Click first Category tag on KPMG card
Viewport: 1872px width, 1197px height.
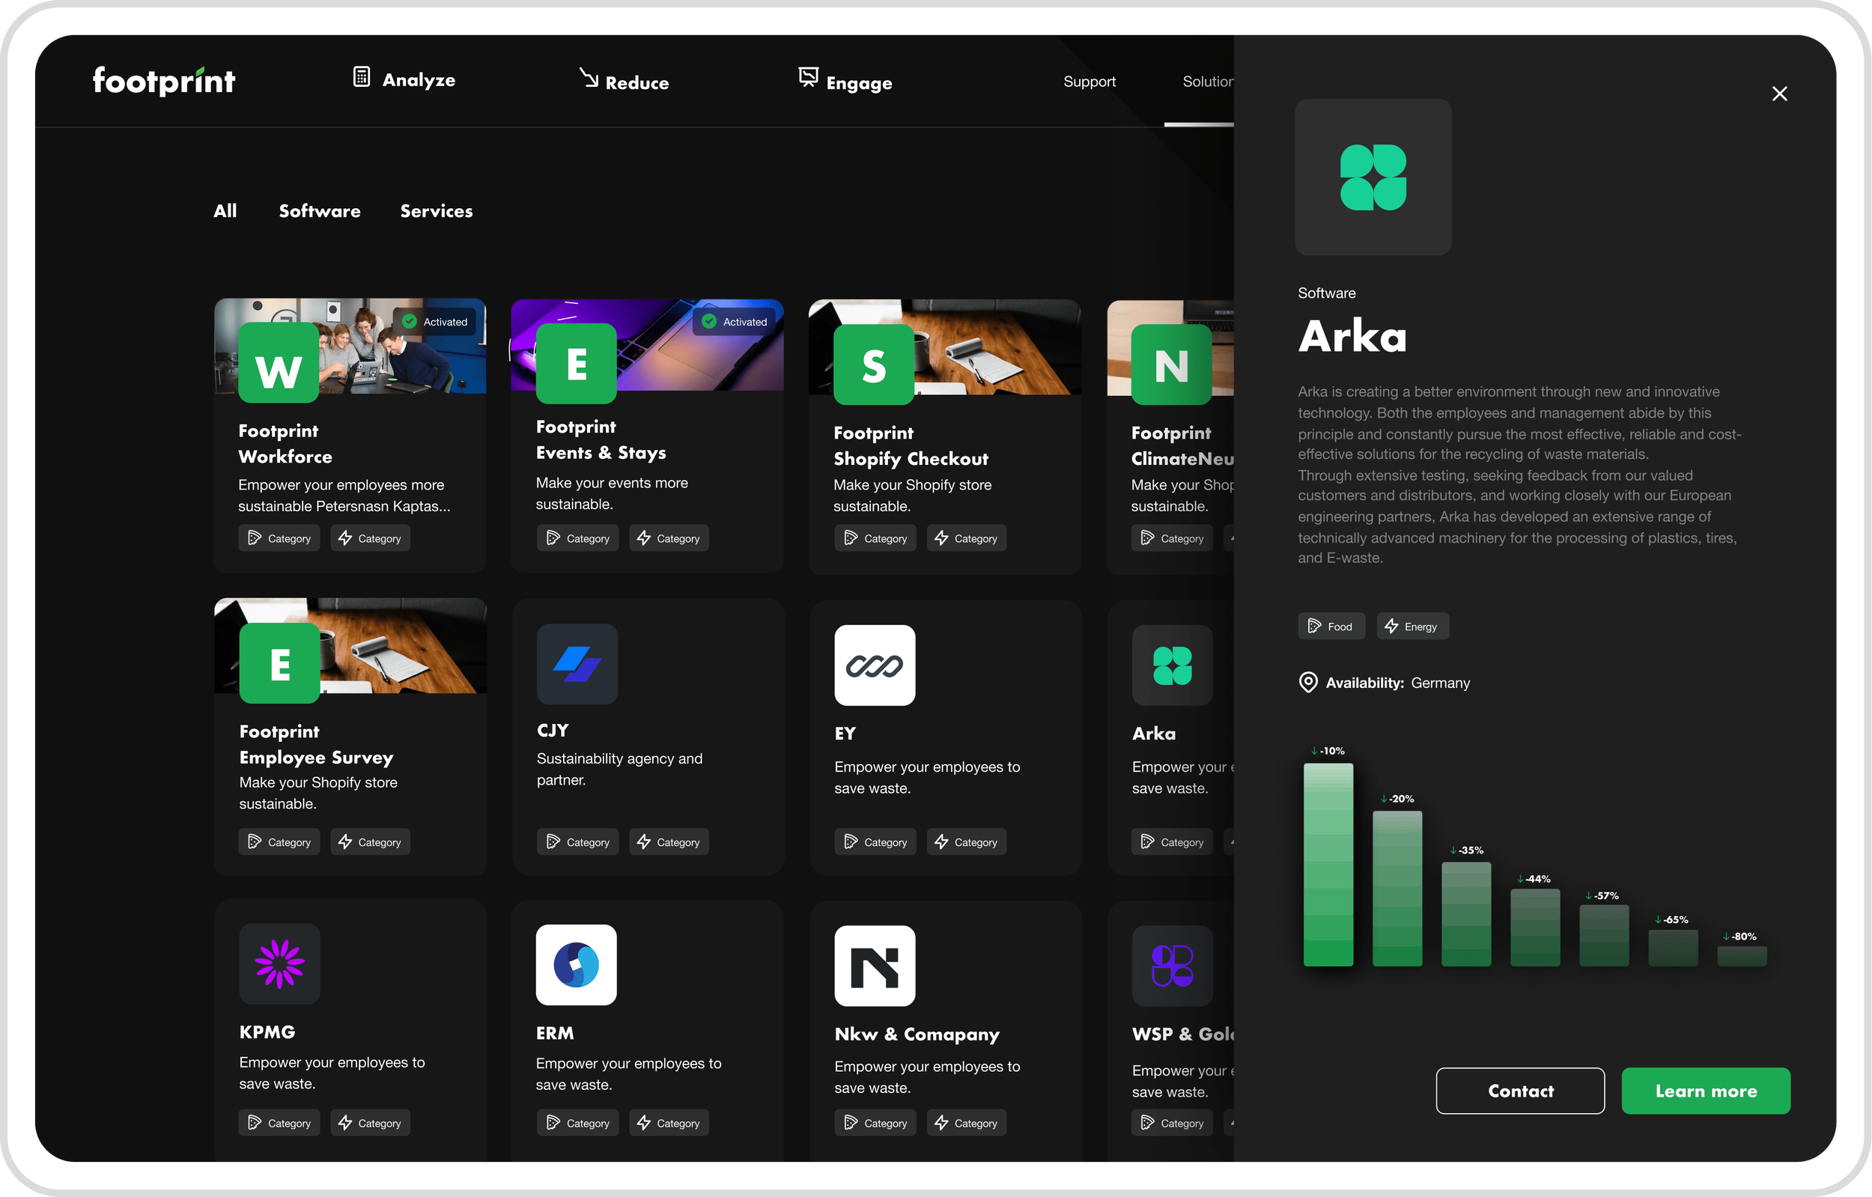pos(279,1122)
